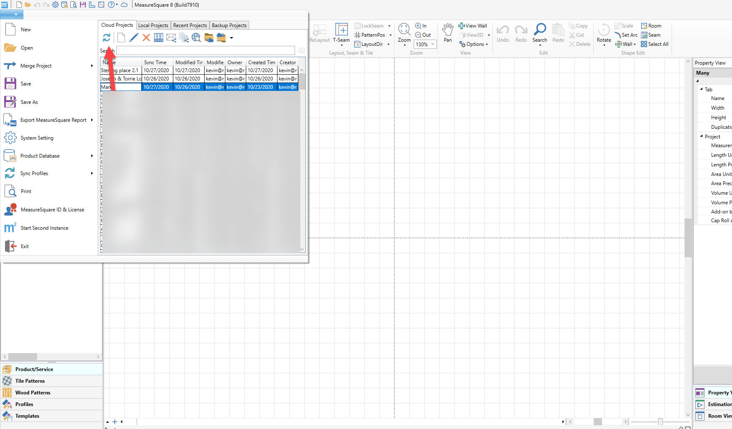This screenshot has width=732, height=429.
Task: Click the Zoom Out icon
Action: pos(423,35)
